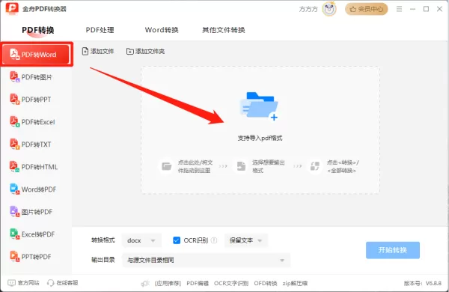449x292 pixels.
Task: Click username 方方方 in title bar
Action: tap(308, 9)
